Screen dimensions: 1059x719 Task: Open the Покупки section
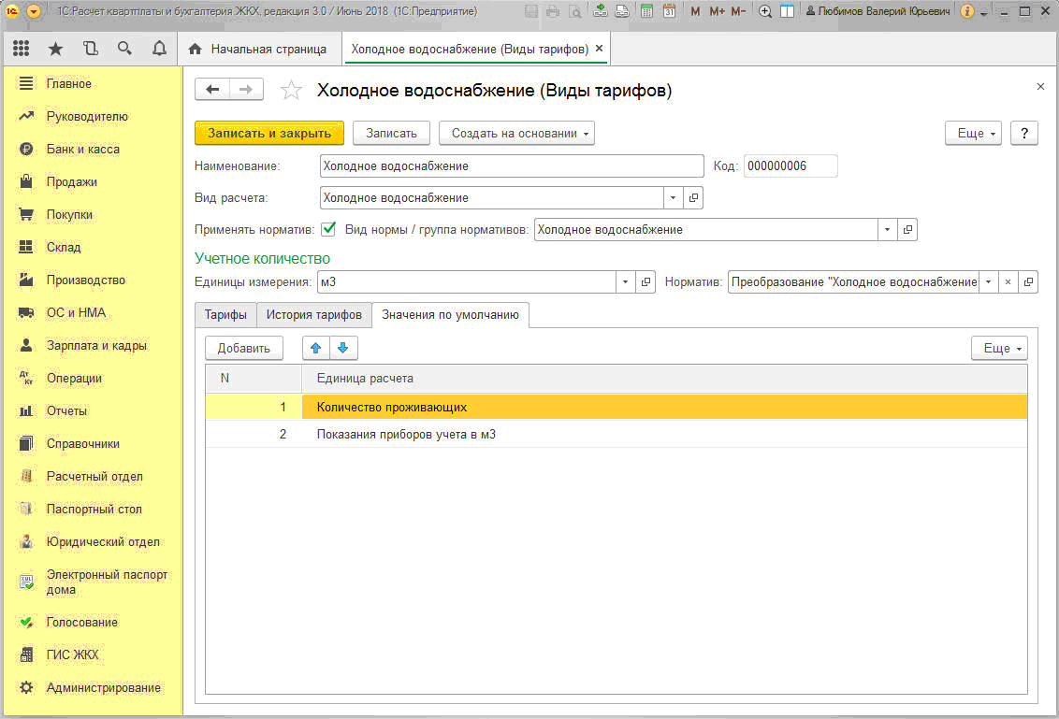[x=69, y=215]
